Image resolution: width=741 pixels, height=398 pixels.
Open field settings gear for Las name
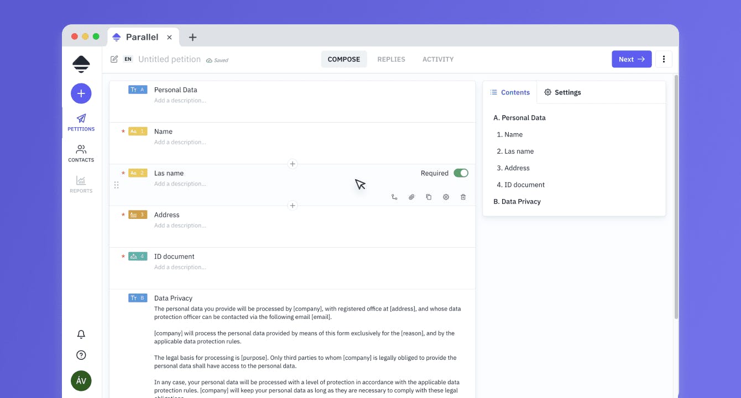pos(446,197)
